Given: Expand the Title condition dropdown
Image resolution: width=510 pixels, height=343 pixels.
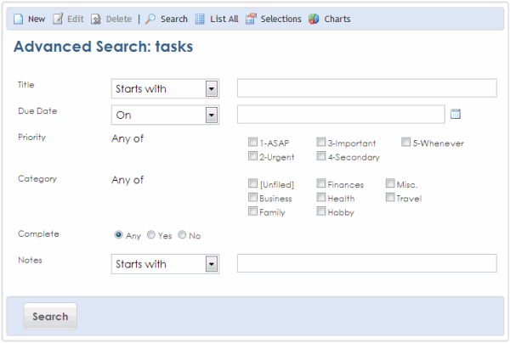Looking at the screenshot, I should [x=212, y=88].
